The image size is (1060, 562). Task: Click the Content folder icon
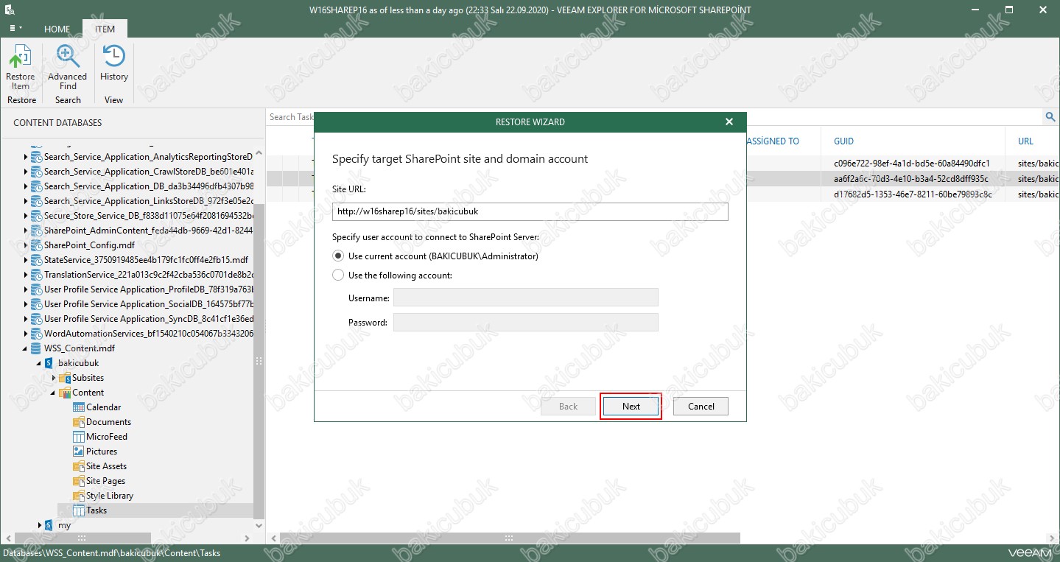tap(65, 393)
